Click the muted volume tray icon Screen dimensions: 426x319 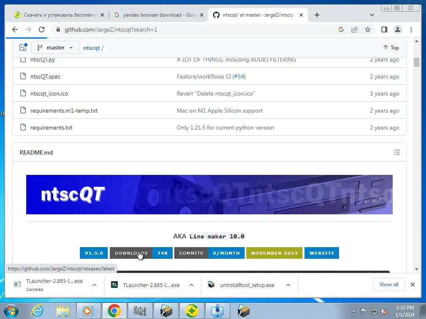coord(384,311)
